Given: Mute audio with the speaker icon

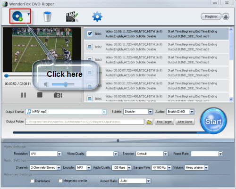Looking at the screenshot, I should click(46, 84).
